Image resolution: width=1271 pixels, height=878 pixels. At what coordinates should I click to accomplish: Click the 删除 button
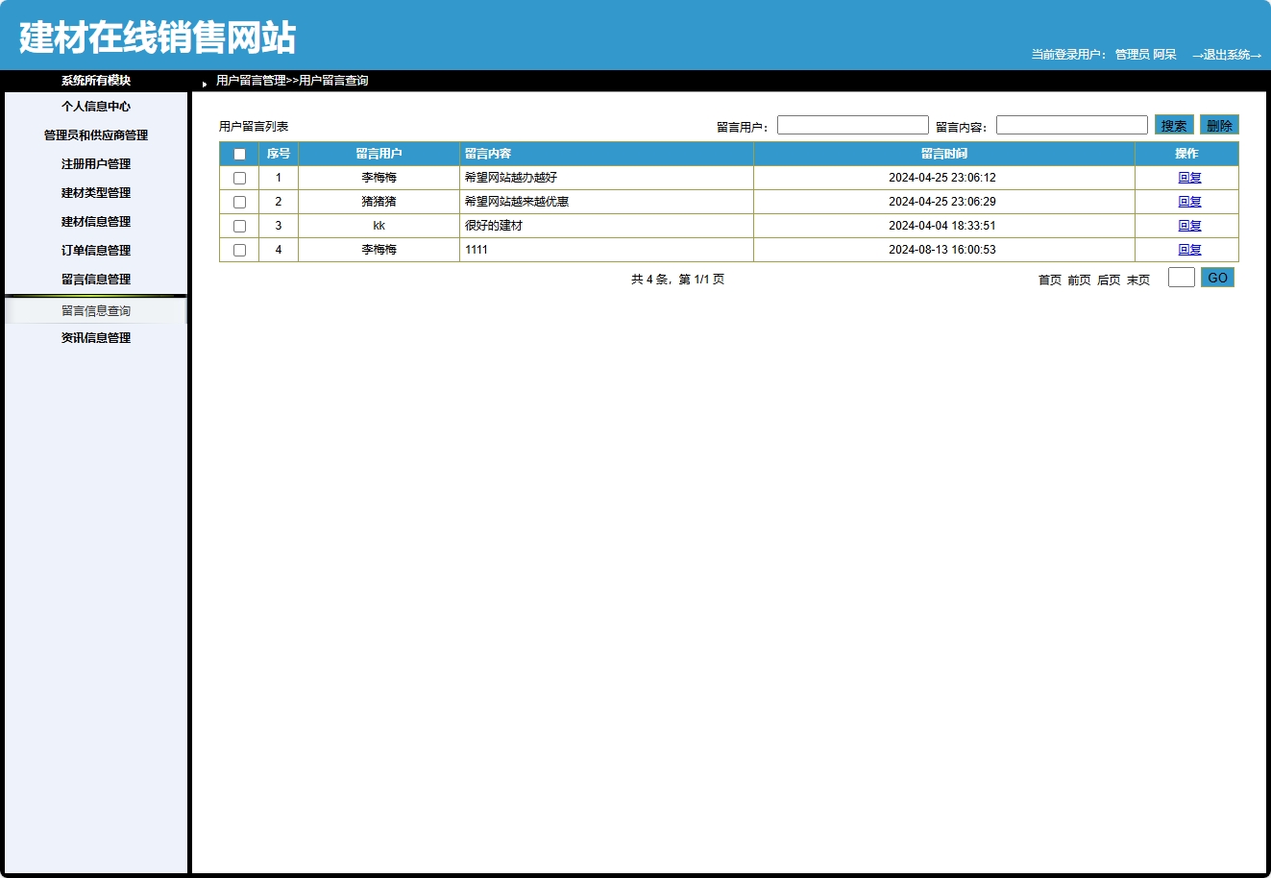pyautogui.click(x=1220, y=124)
